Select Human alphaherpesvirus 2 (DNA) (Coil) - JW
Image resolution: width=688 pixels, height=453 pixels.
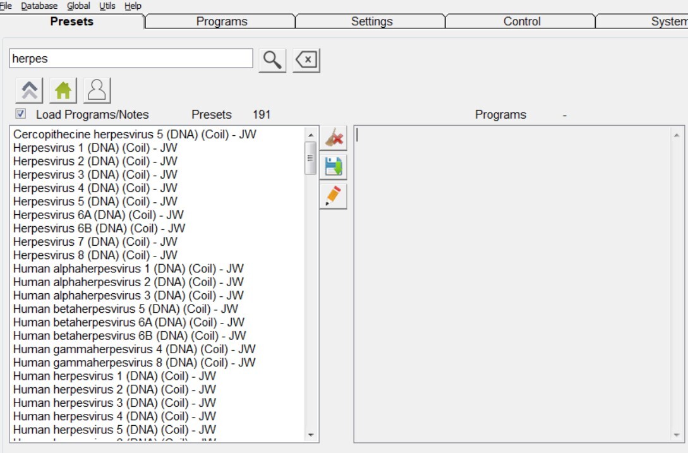pos(128,282)
